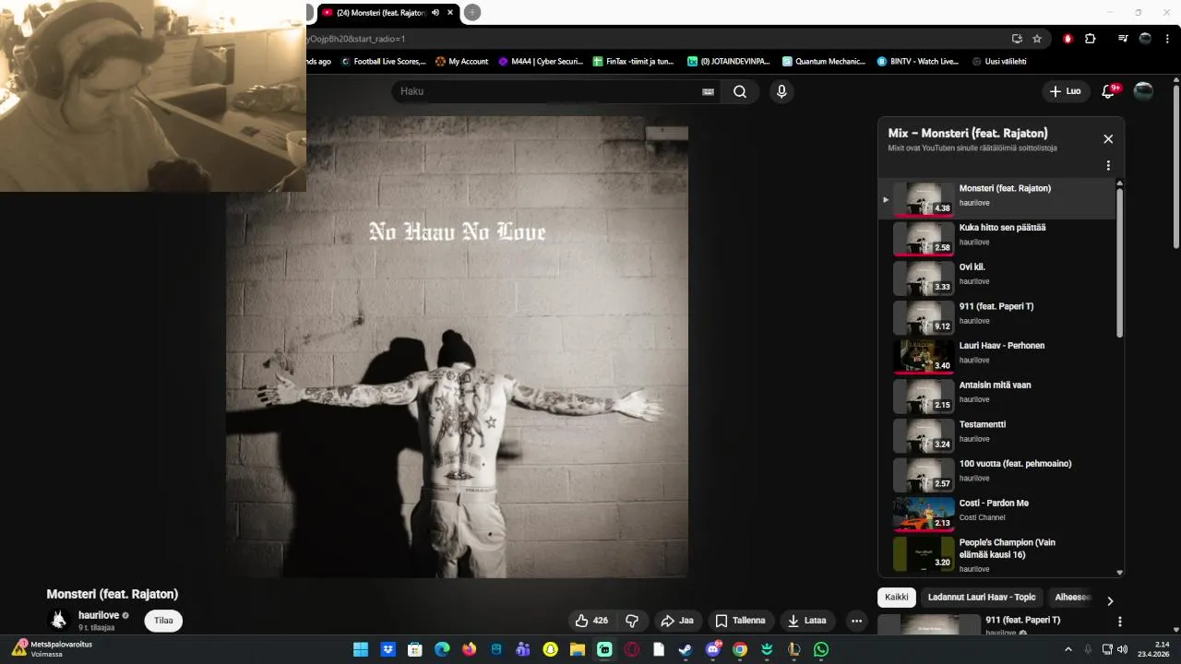This screenshot has height=664, width=1181.
Task: Open Steam from the taskbar
Action: [686, 649]
